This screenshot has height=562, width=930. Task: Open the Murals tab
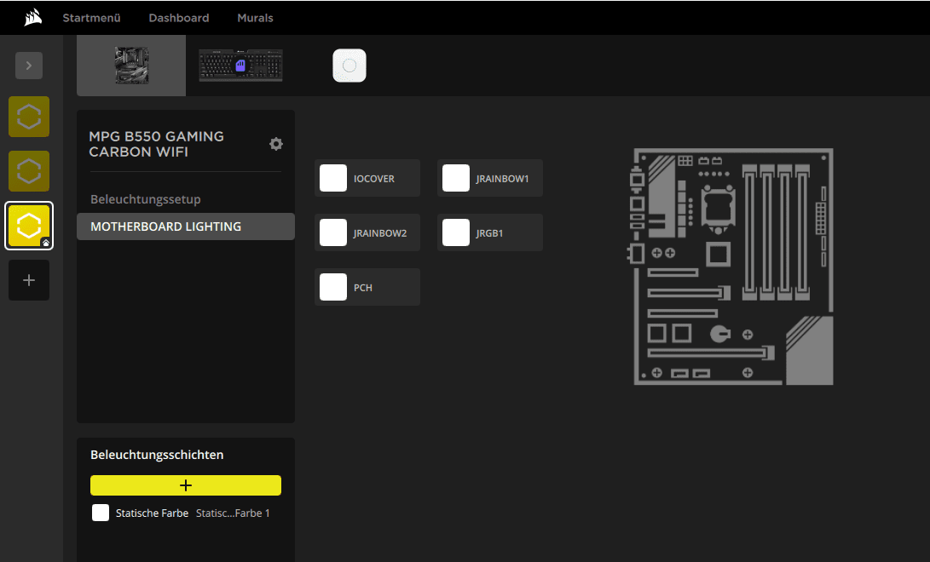255,18
